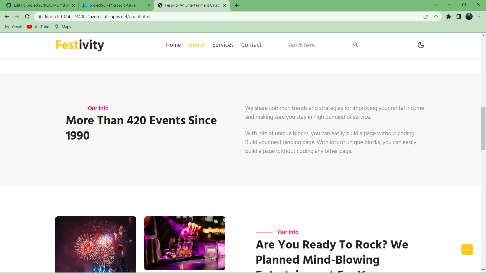Open the tab search chevron dropdown
This screenshot has height=273, width=486.
coord(435,5)
